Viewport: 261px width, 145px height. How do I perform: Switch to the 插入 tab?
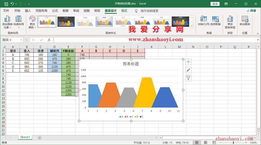point(28,11)
